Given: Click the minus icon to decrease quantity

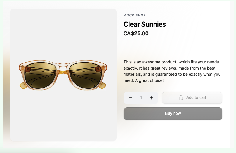Looking at the screenshot, I should [x=130, y=98].
